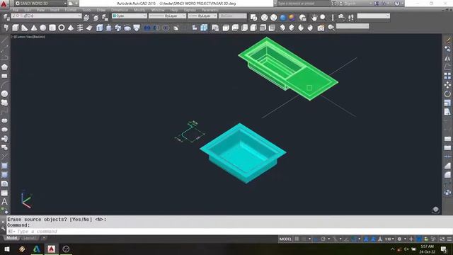Select the Pyramid solid tool
453x255 pixels.
(x=71, y=28)
